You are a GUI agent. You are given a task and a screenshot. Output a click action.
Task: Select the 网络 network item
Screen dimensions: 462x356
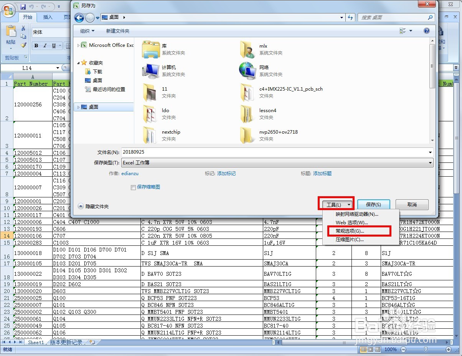261,71
